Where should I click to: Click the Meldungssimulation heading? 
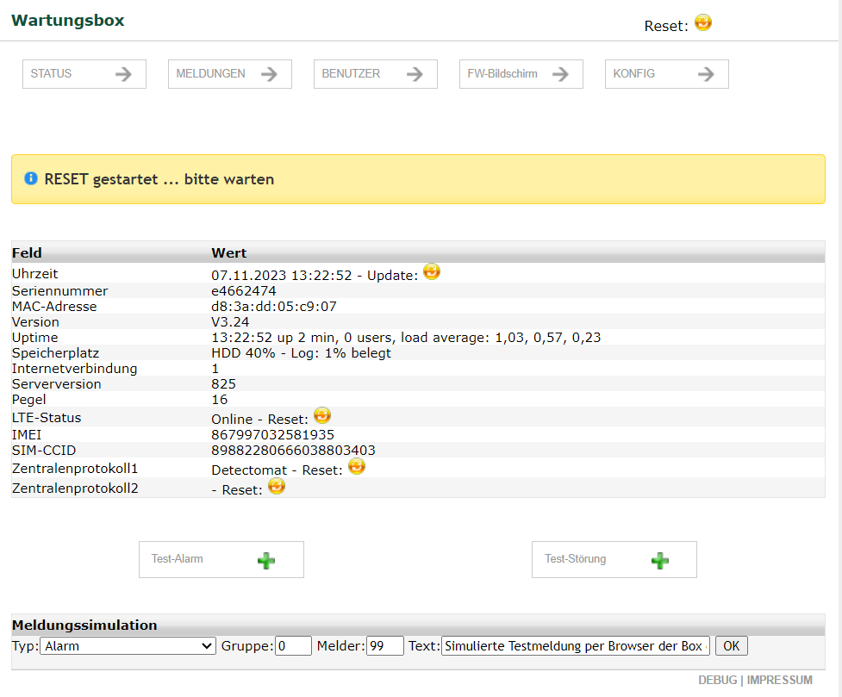[x=84, y=625]
